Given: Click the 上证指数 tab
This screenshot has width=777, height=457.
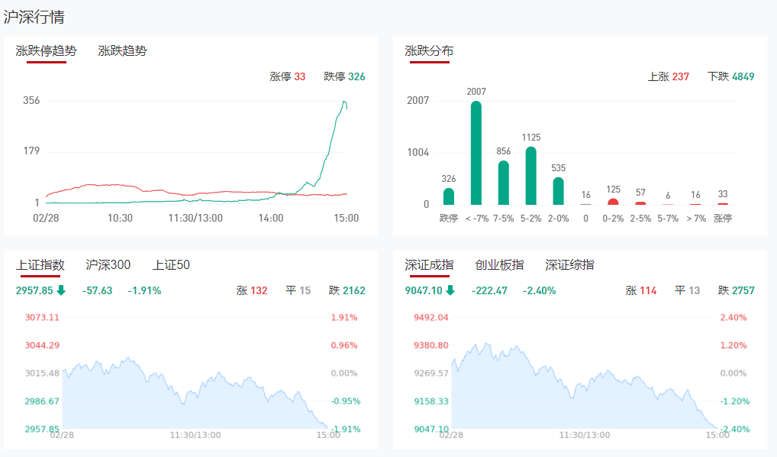Looking at the screenshot, I should pyautogui.click(x=40, y=265).
